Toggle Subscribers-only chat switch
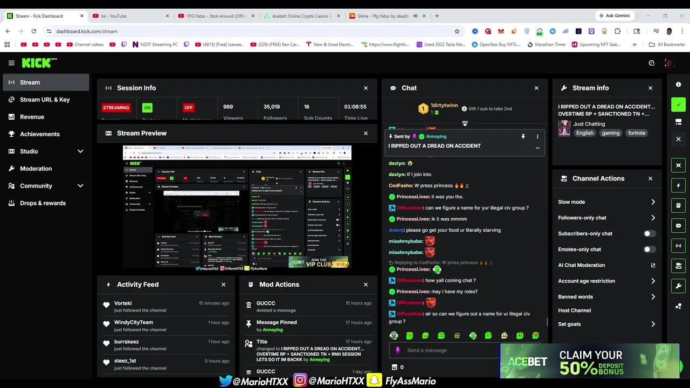Viewport: 690px width, 388px height. 650,233
